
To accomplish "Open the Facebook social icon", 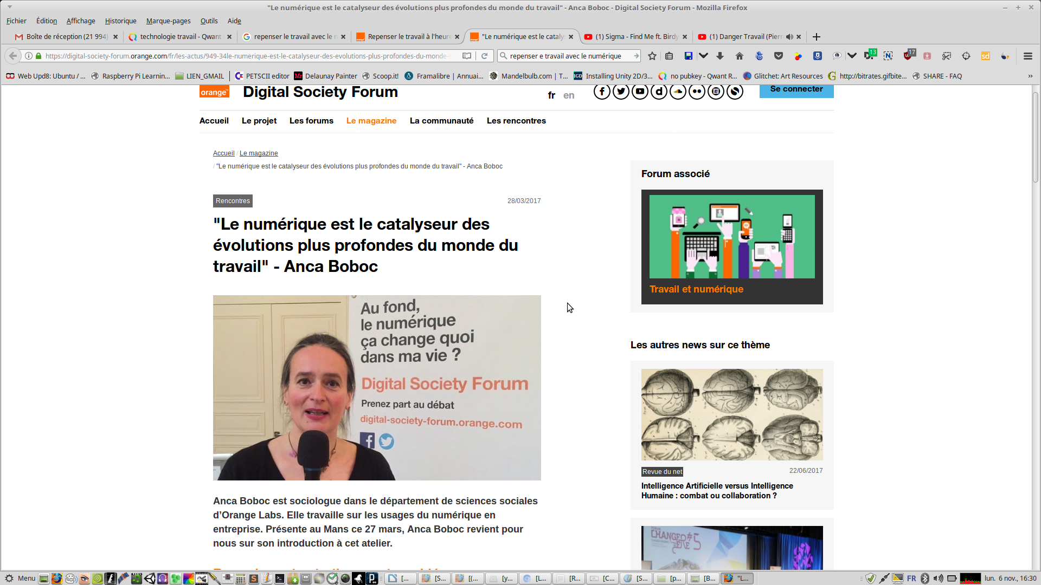I will click(601, 92).
